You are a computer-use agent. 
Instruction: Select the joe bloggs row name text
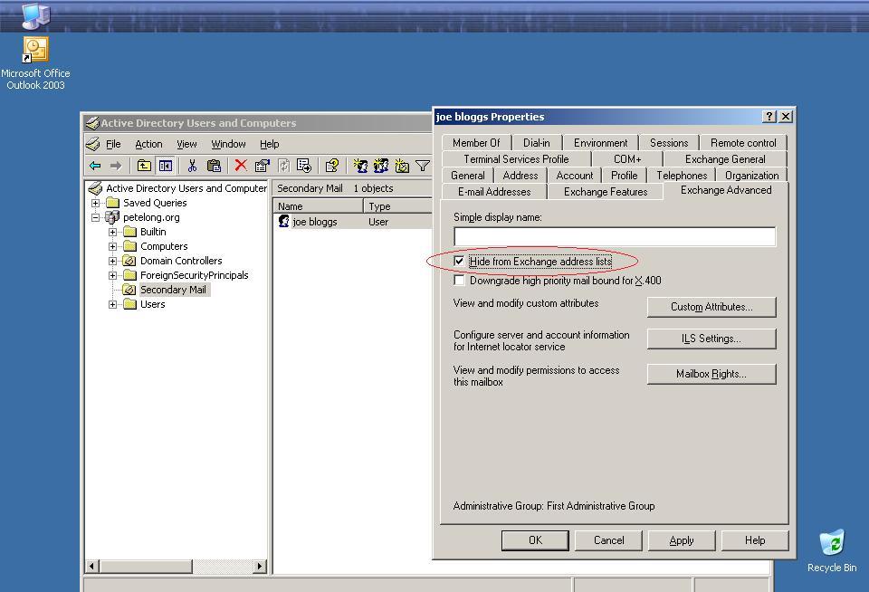click(315, 222)
